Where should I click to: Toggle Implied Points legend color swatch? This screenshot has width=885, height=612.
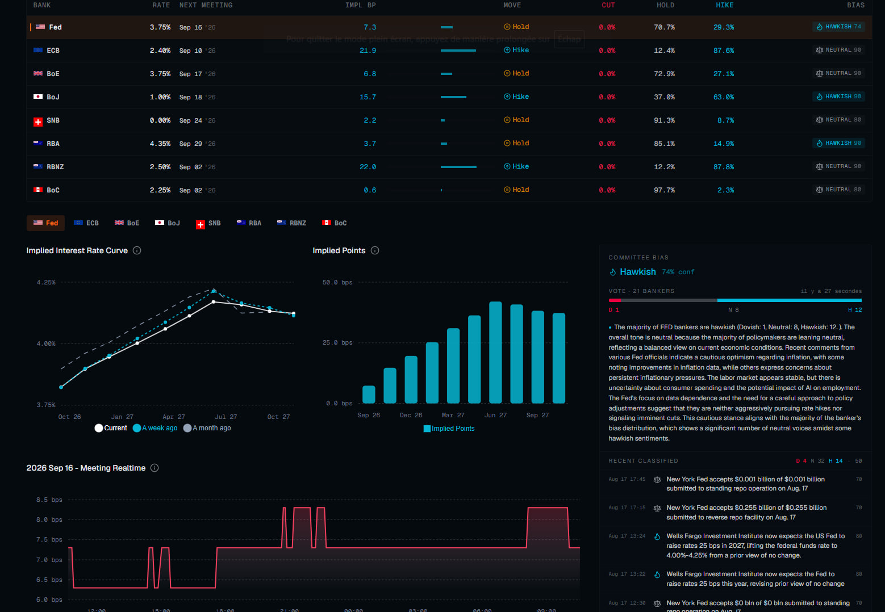pyautogui.click(x=427, y=429)
